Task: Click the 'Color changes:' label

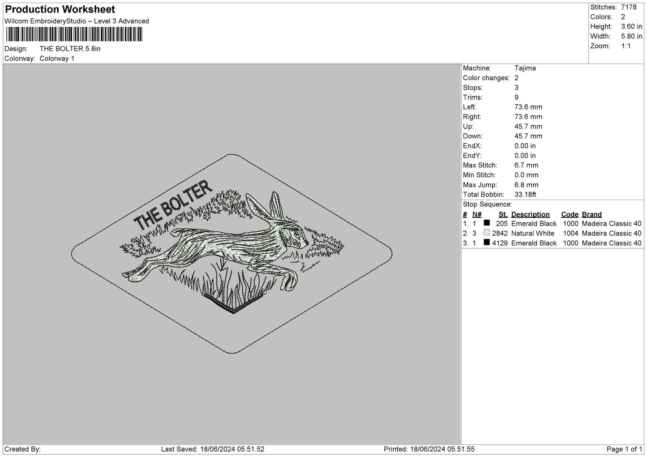Action: [486, 78]
